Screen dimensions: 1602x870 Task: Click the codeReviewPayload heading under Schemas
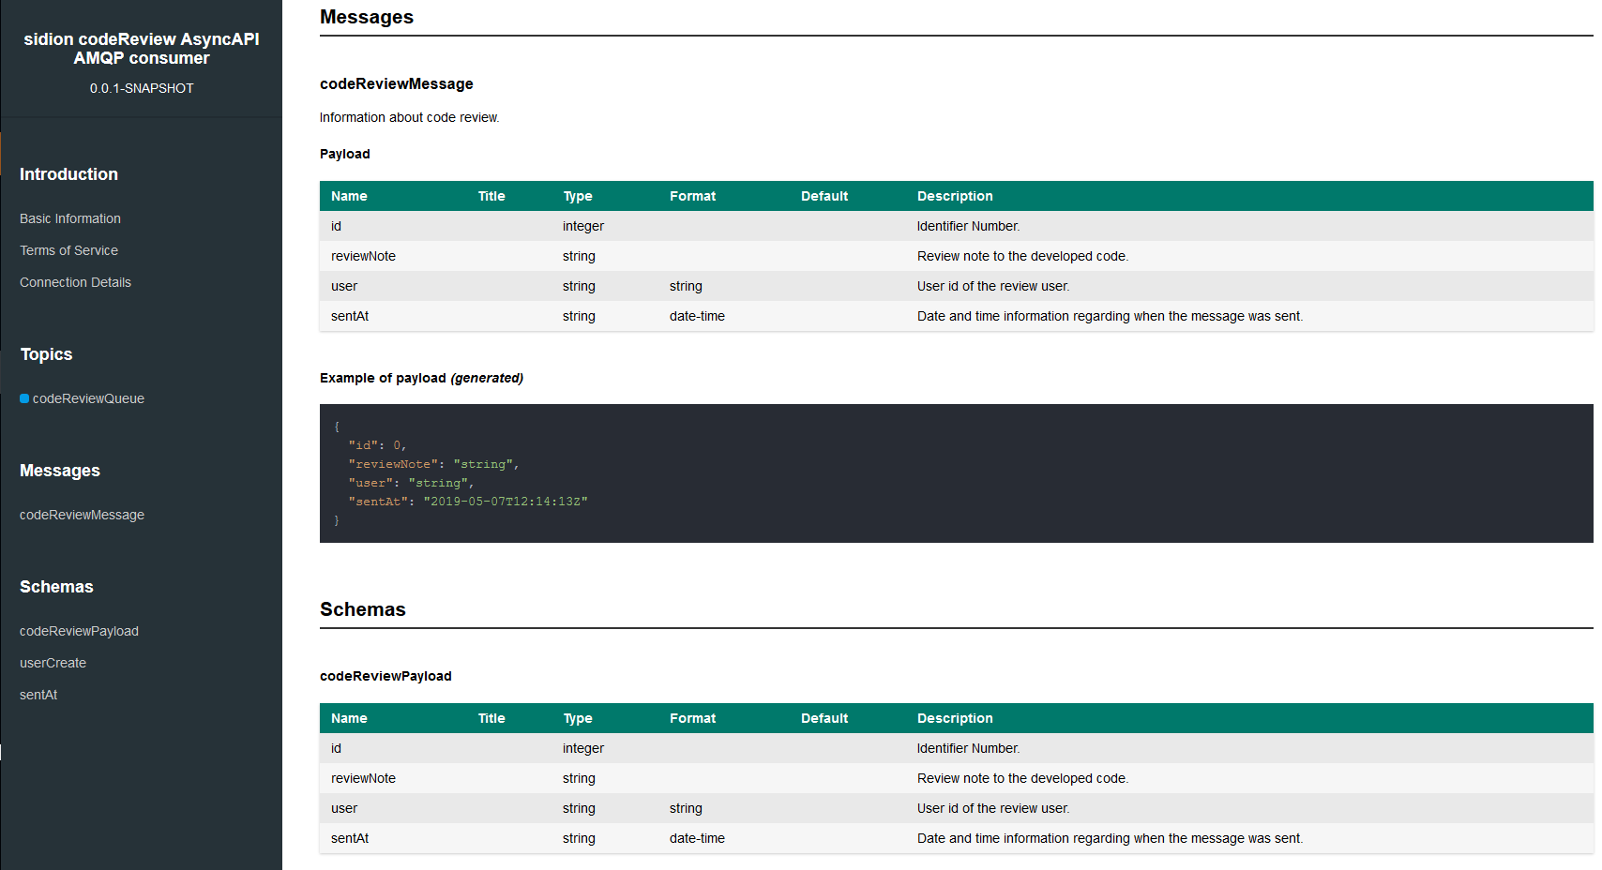(385, 676)
